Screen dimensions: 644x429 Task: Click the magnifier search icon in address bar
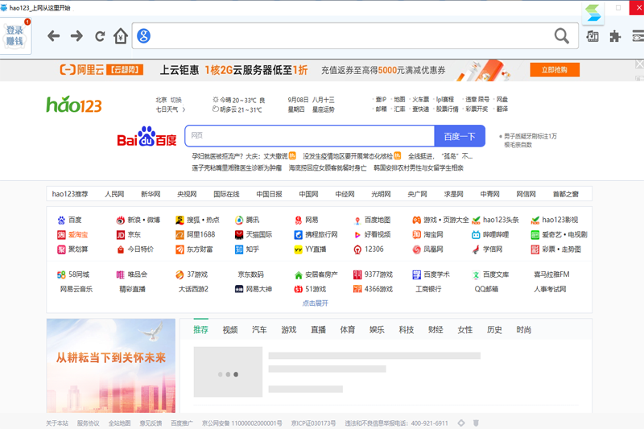561,36
